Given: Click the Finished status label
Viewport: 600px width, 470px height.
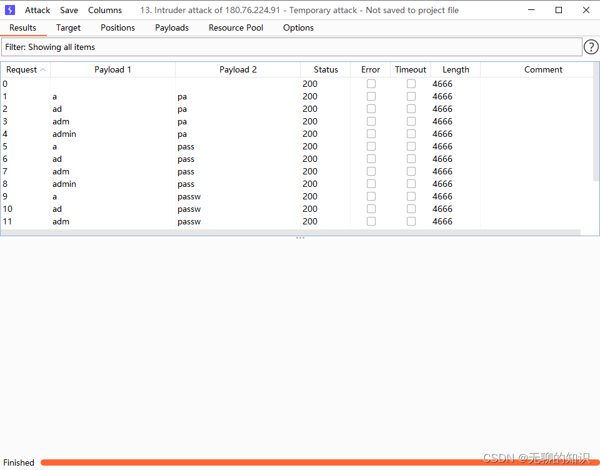Looking at the screenshot, I should tap(19, 462).
